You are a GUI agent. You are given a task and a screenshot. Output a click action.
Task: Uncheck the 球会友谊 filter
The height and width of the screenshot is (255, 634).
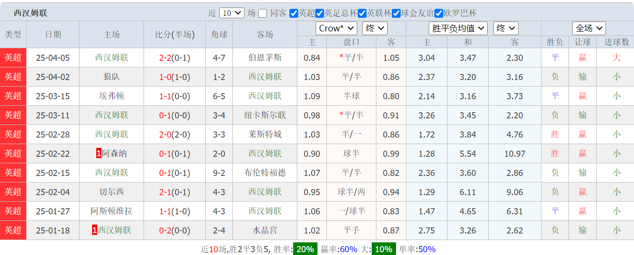(x=396, y=13)
